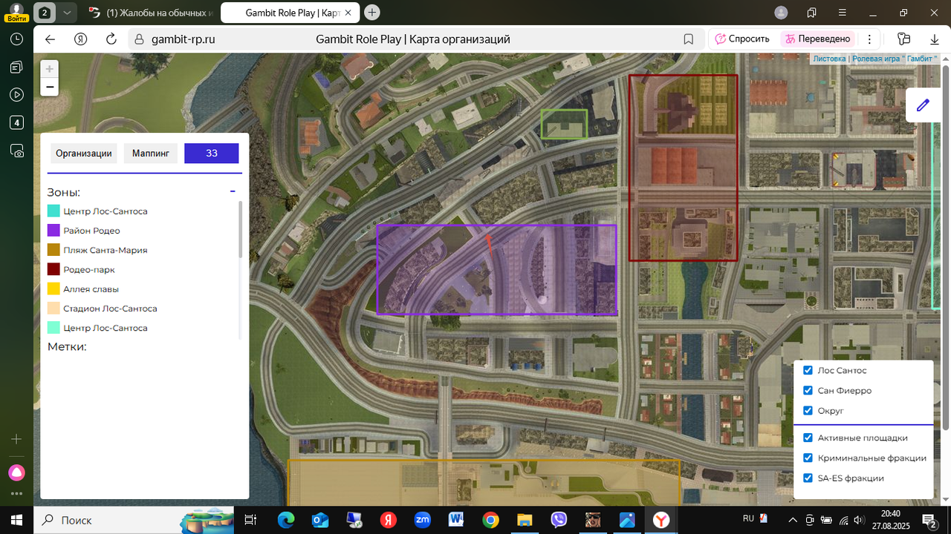Open the sidebar history clock icon
The image size is (951, 534).
pyautogui.click(x=16, y=39)
